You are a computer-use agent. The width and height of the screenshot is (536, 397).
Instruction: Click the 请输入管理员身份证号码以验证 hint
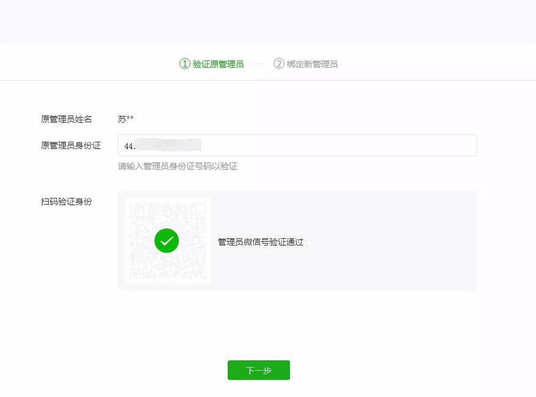click(178, 167)
